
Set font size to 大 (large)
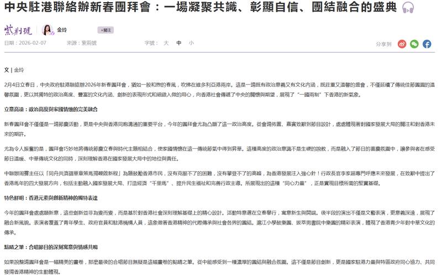click(166, 43)
